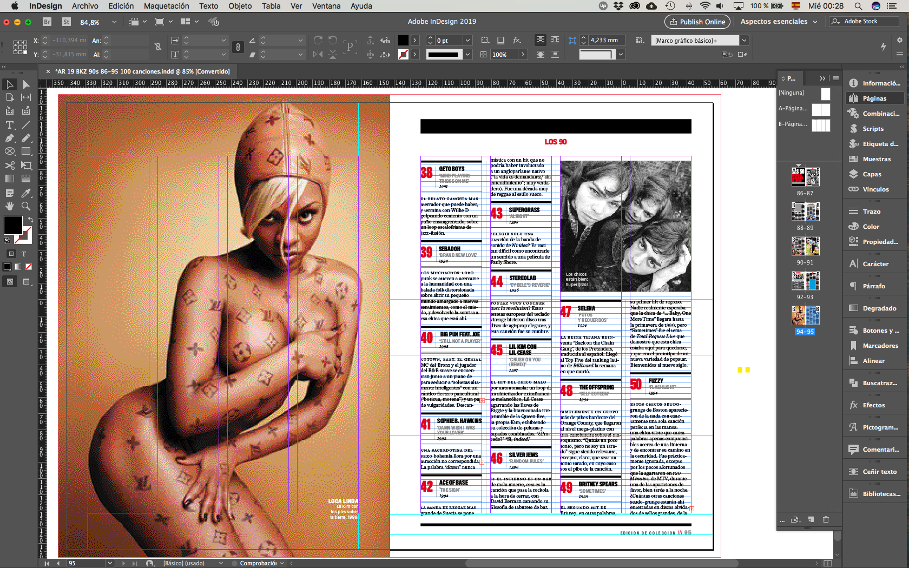Toggle Apply None button in toolbox
Viewport: 909px width, 568px height.
(x=29, y=267)
